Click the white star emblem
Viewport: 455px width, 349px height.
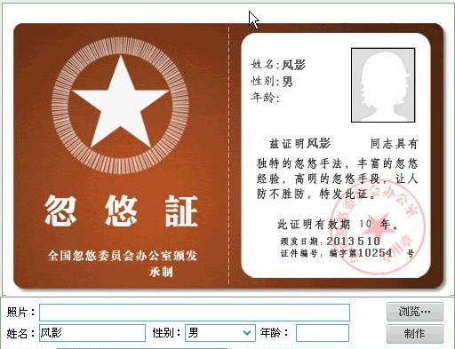coord(120,102)
